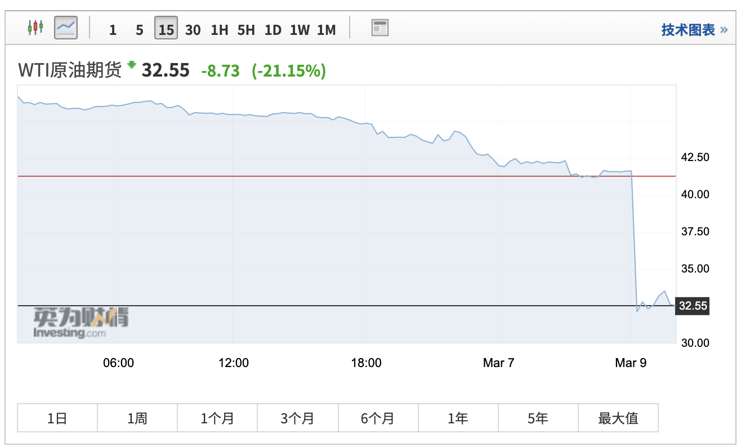Viewport: 741px width, 447px height.
Task: Show the 1年 time range
Action: [x=458, y=418]
